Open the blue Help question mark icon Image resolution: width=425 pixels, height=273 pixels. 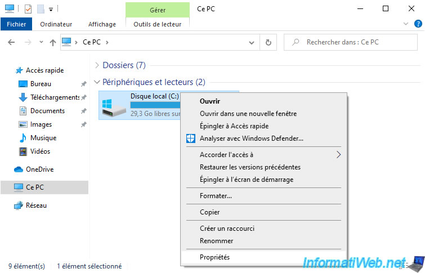pyautogui.click(x=417, y=24)
